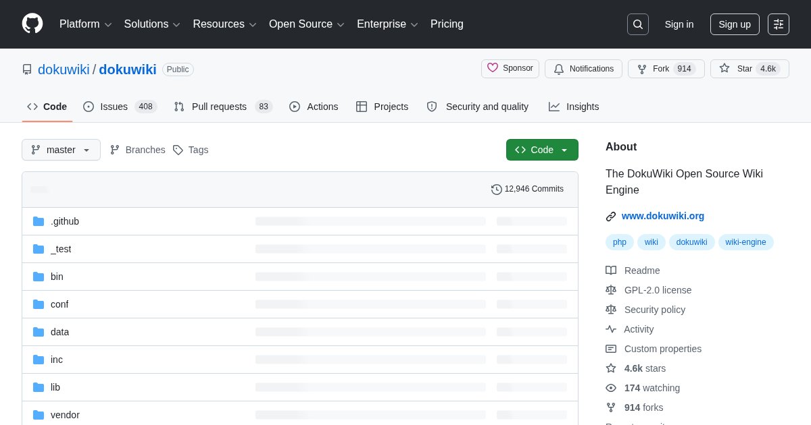Open the .github folder name

coord(65,221)
